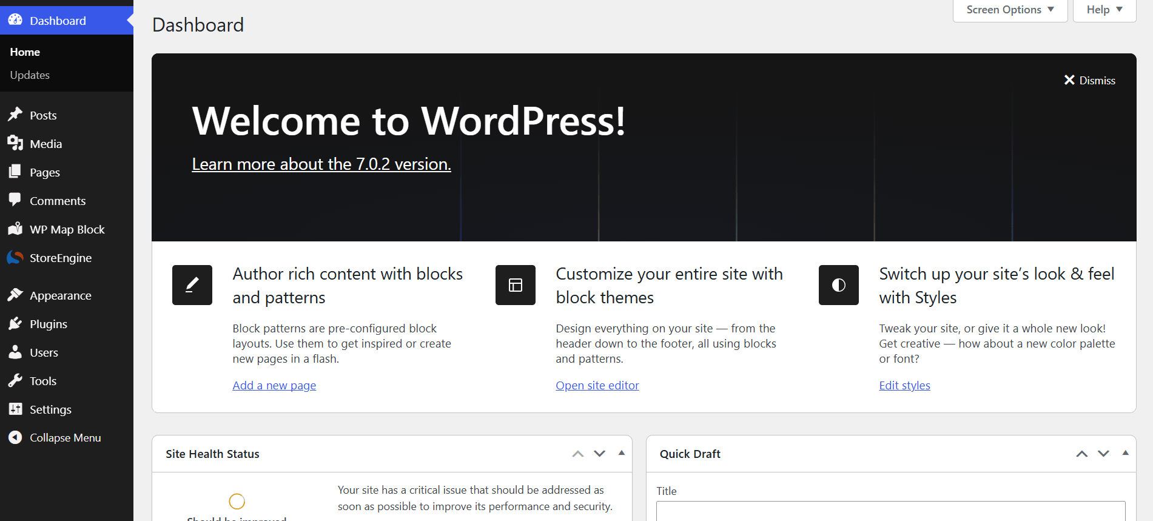Open the Appearance menu label
This screenshot has width=1153, height=521.
(x=61, y=295)
